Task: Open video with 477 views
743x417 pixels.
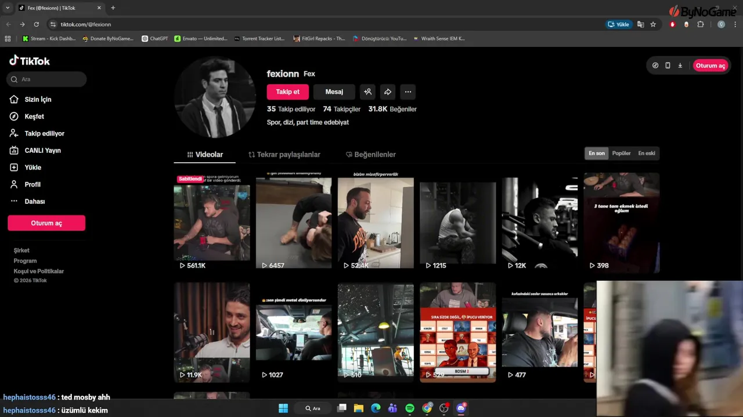Action: [540, 332]
